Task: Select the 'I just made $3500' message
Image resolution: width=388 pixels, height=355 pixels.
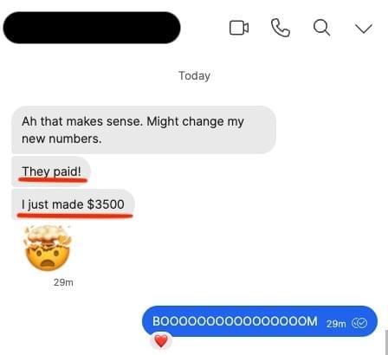Action: click(x=73, y=204)
